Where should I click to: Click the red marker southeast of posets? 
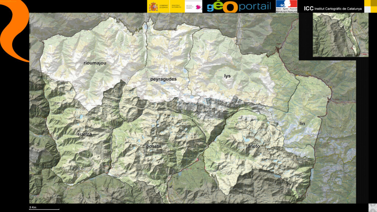(198, 160)
